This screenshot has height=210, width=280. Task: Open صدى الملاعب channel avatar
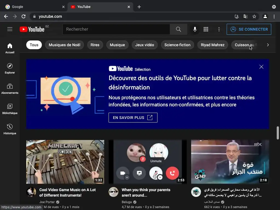pos(196,192)
